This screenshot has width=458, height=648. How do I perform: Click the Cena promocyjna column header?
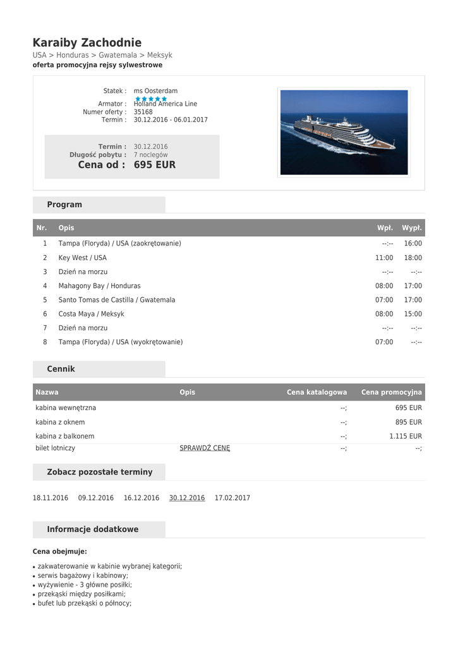(x=391, y=392)
